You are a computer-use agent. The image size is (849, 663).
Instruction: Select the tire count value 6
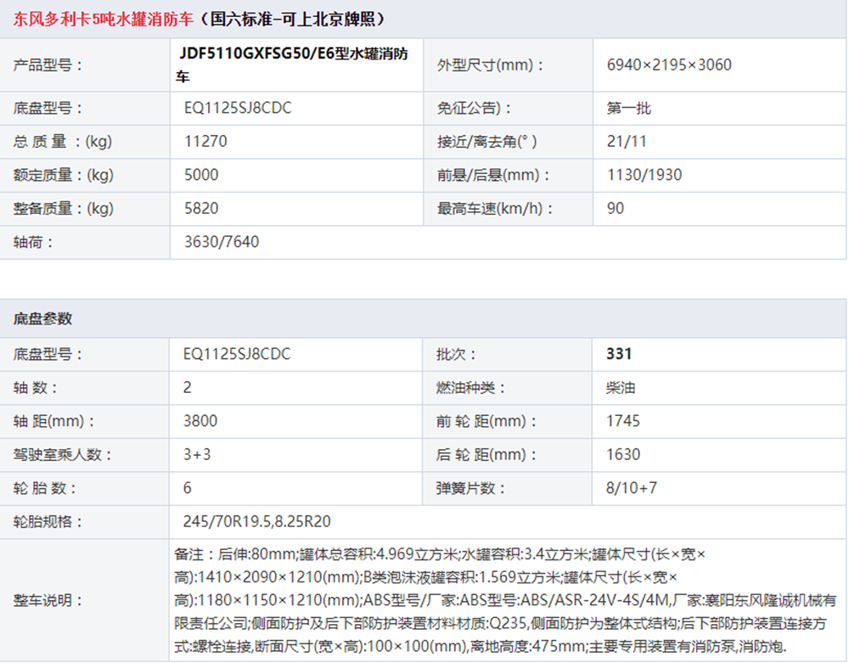(x=188, y=488)
